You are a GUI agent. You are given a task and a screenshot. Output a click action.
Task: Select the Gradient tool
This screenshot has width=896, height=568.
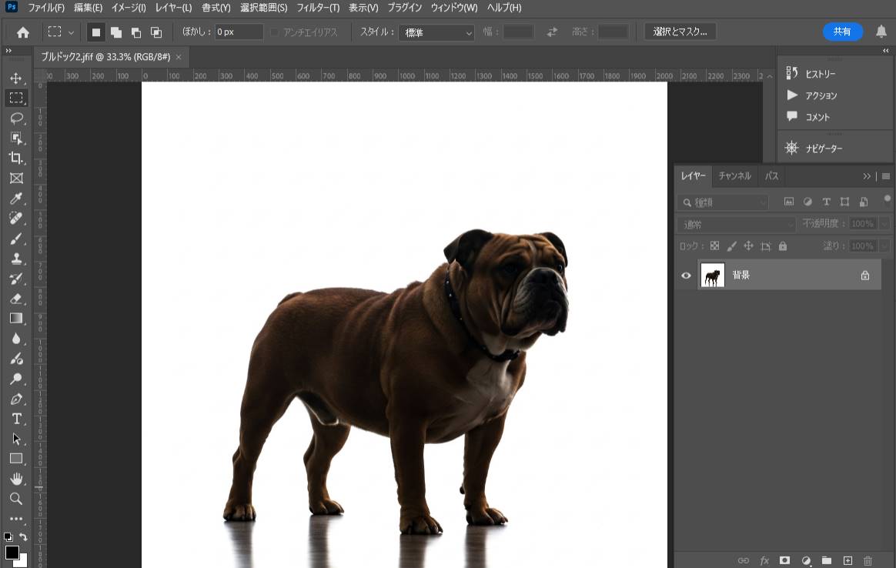(16, 319)
